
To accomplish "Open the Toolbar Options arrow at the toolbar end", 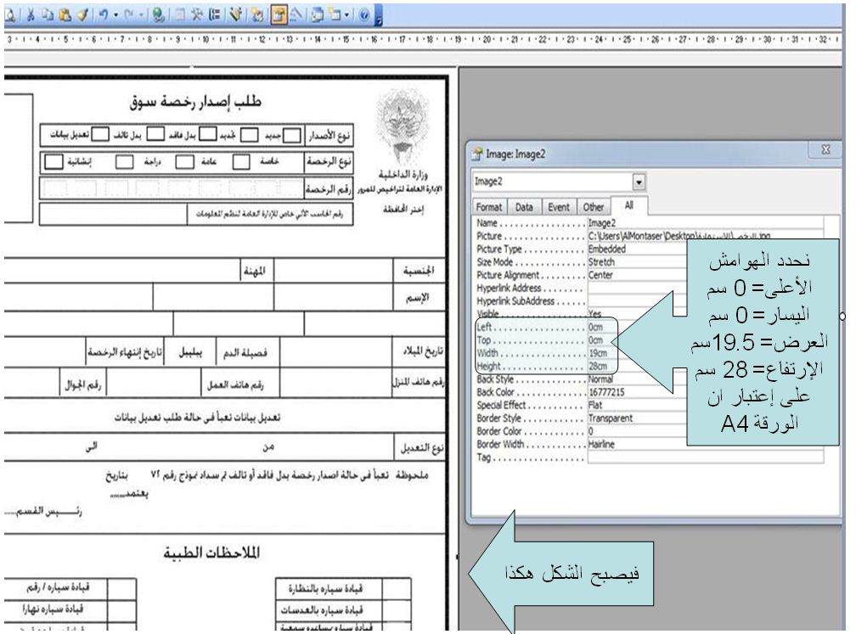I will [379, 15].
